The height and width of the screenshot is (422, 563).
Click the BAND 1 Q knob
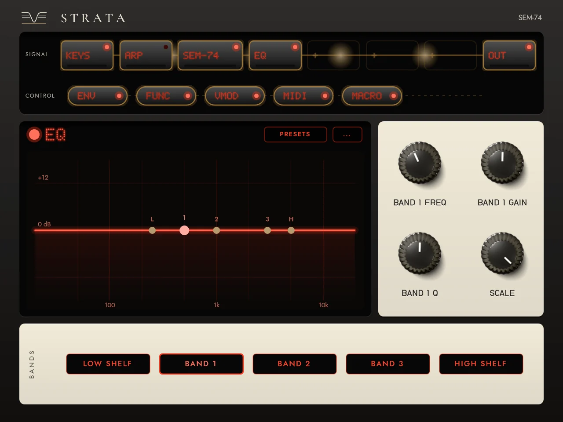(x=420, y=253)
